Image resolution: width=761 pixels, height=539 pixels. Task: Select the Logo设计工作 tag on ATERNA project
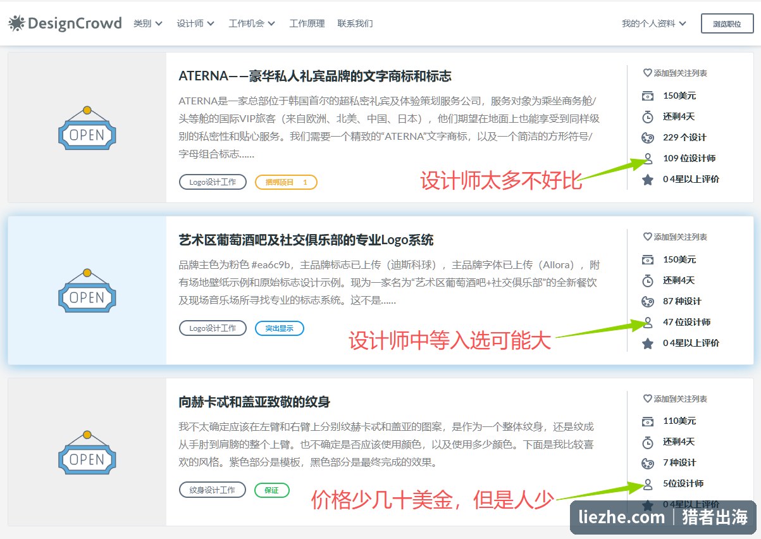point(213,182)
